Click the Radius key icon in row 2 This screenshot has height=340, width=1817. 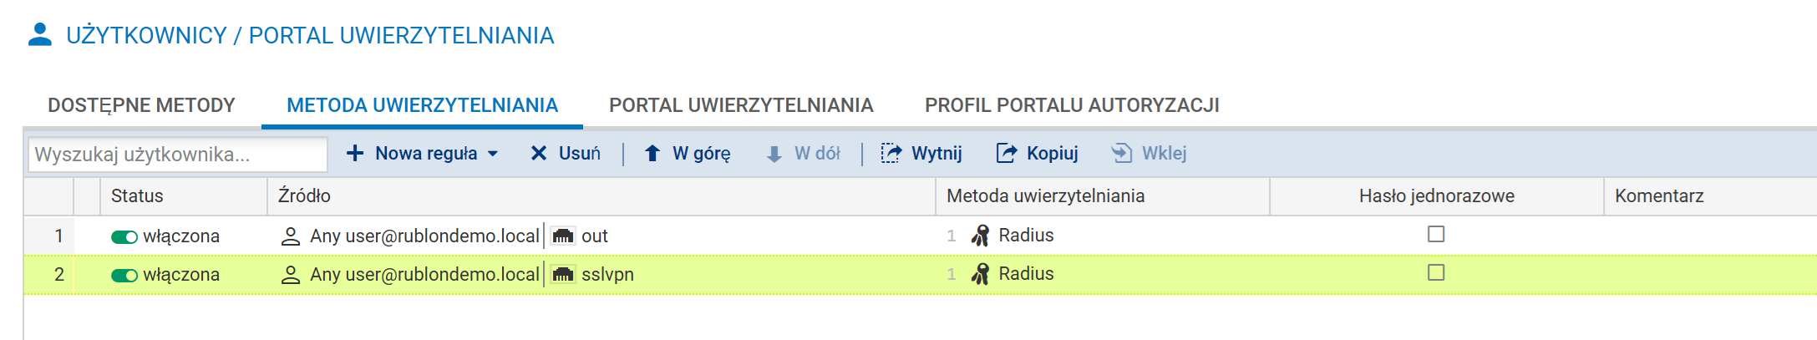pyautogui.click(x=980, y=274)
